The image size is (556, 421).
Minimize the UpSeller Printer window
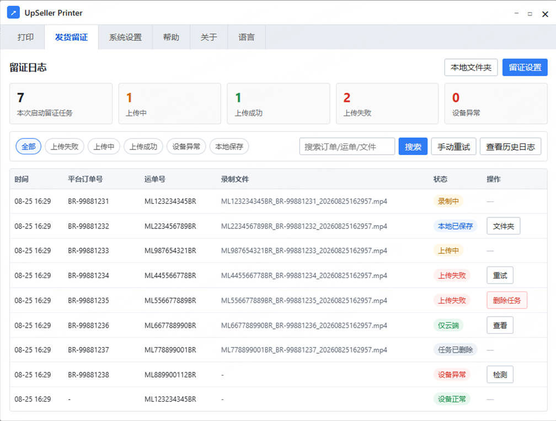click(516, 13)
